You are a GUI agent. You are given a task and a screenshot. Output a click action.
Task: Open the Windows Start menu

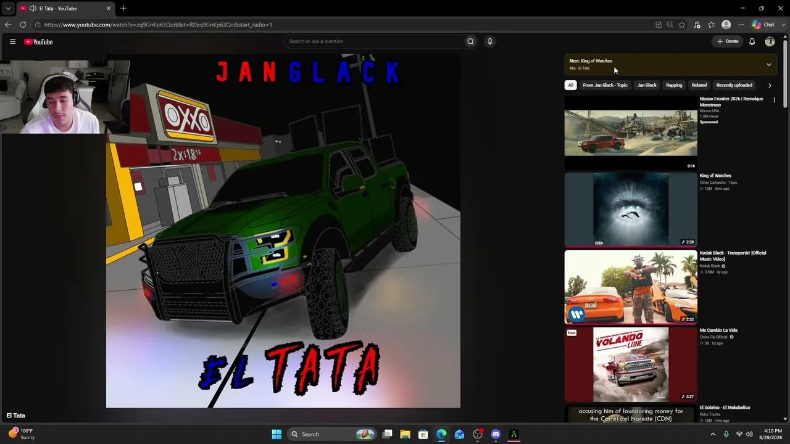[276, 434]
